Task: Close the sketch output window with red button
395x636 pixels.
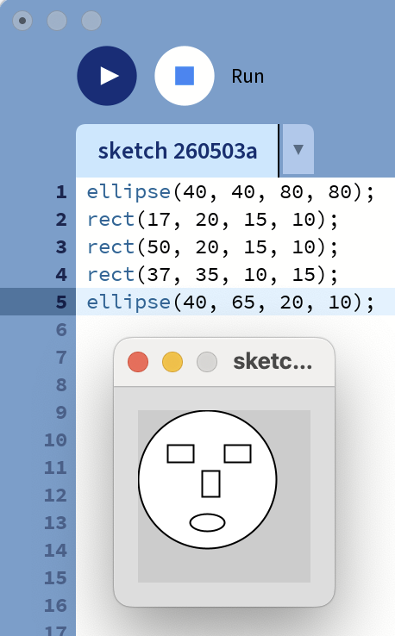Action: click(138, 362)
